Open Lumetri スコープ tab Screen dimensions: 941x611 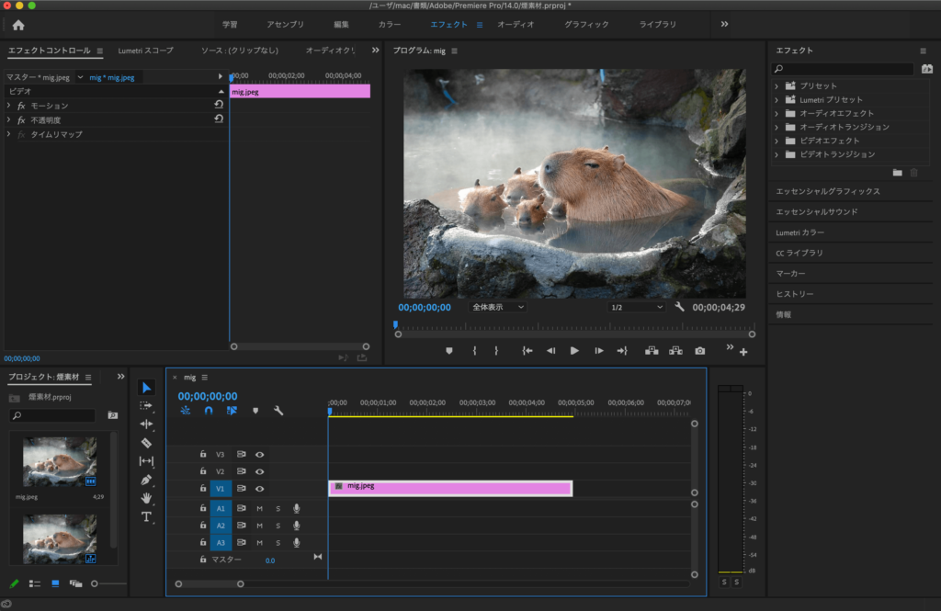(145, 51)
